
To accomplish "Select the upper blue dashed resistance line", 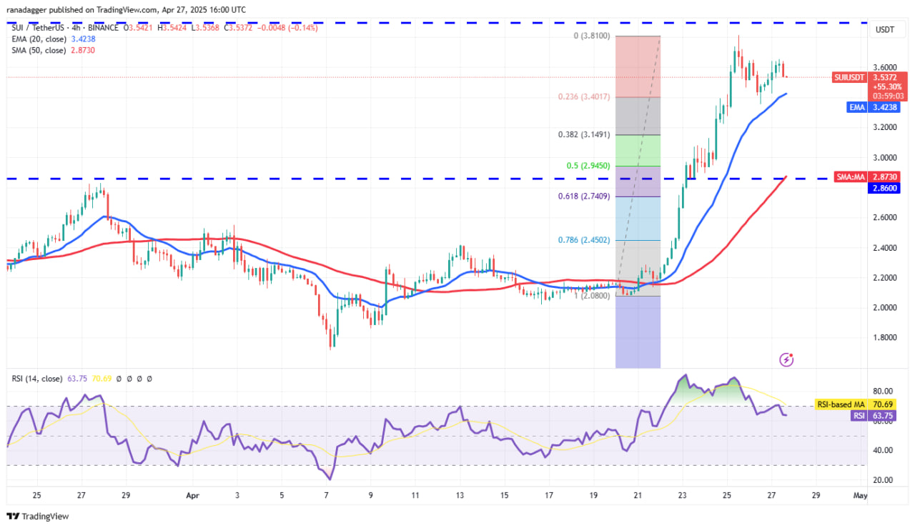I will point(429,23).
